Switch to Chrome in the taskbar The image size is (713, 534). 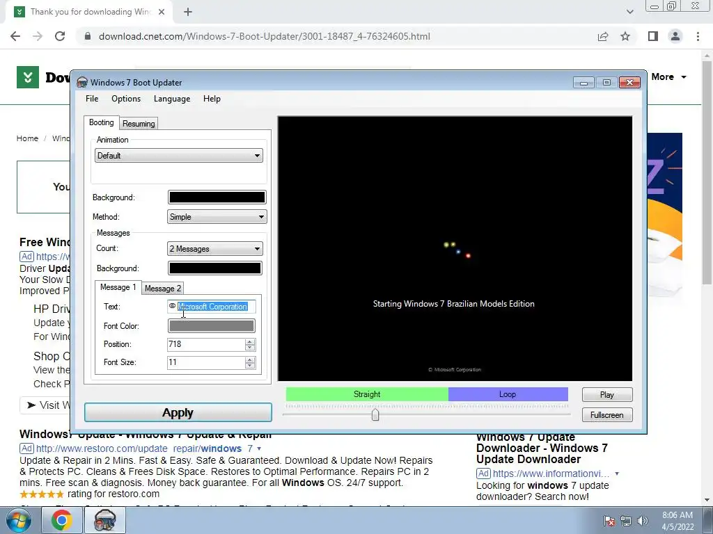click(61, 520)
